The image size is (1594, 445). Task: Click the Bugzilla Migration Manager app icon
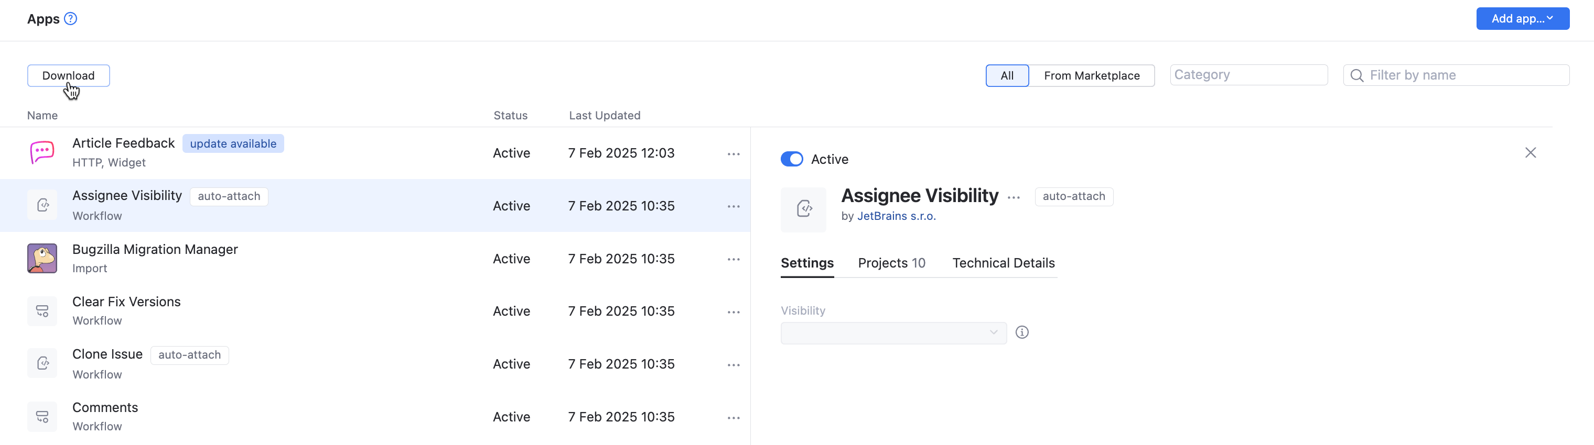point(42,258)
